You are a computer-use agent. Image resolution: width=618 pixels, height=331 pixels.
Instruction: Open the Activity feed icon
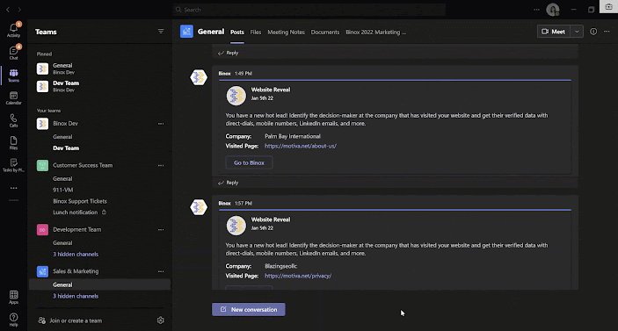click(13, 30)
